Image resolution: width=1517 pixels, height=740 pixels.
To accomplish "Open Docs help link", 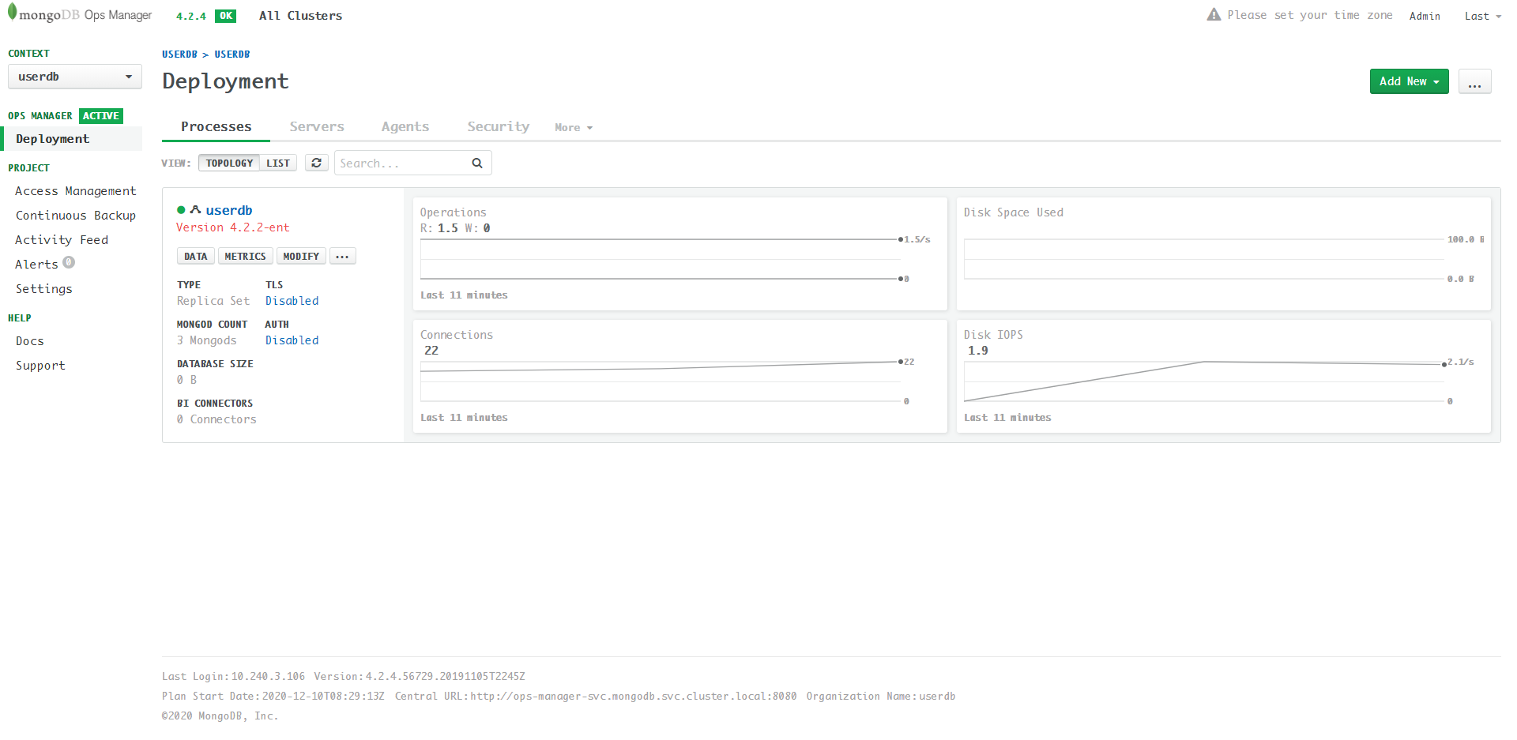I will [30, 341].
